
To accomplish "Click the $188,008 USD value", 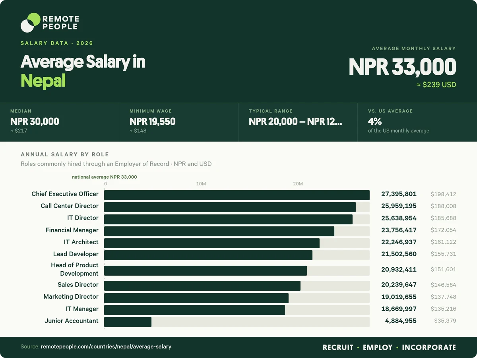I will click(x=443, y=206).
